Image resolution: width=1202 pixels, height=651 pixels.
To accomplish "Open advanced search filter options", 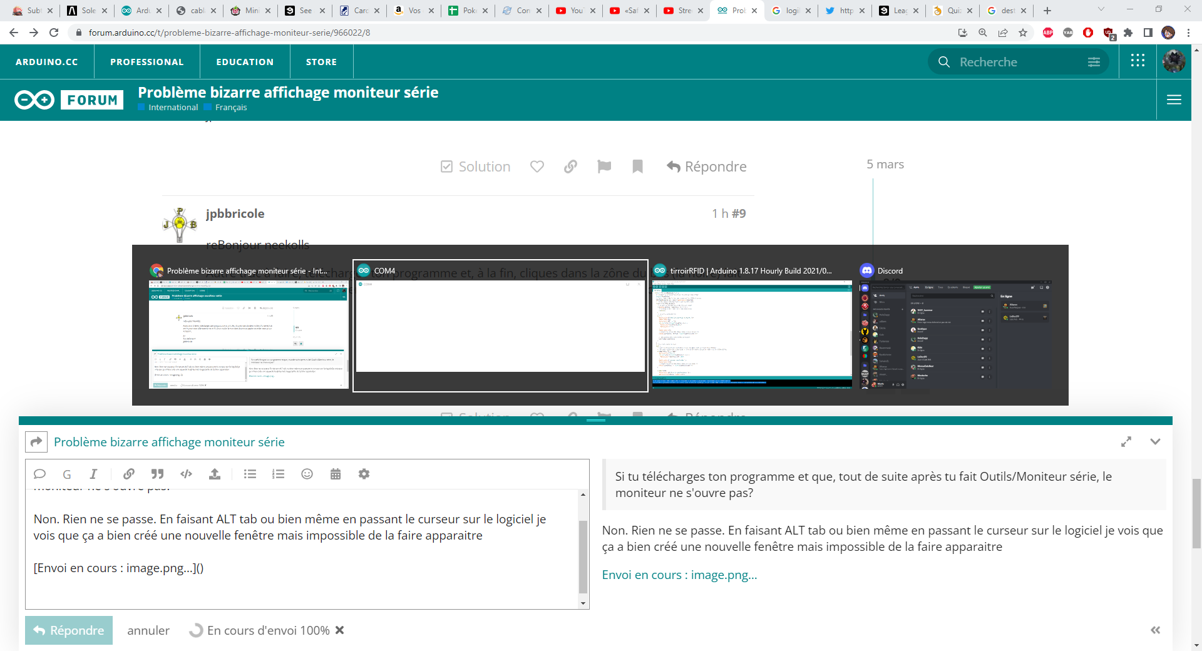I will [x=1094, y=62].
